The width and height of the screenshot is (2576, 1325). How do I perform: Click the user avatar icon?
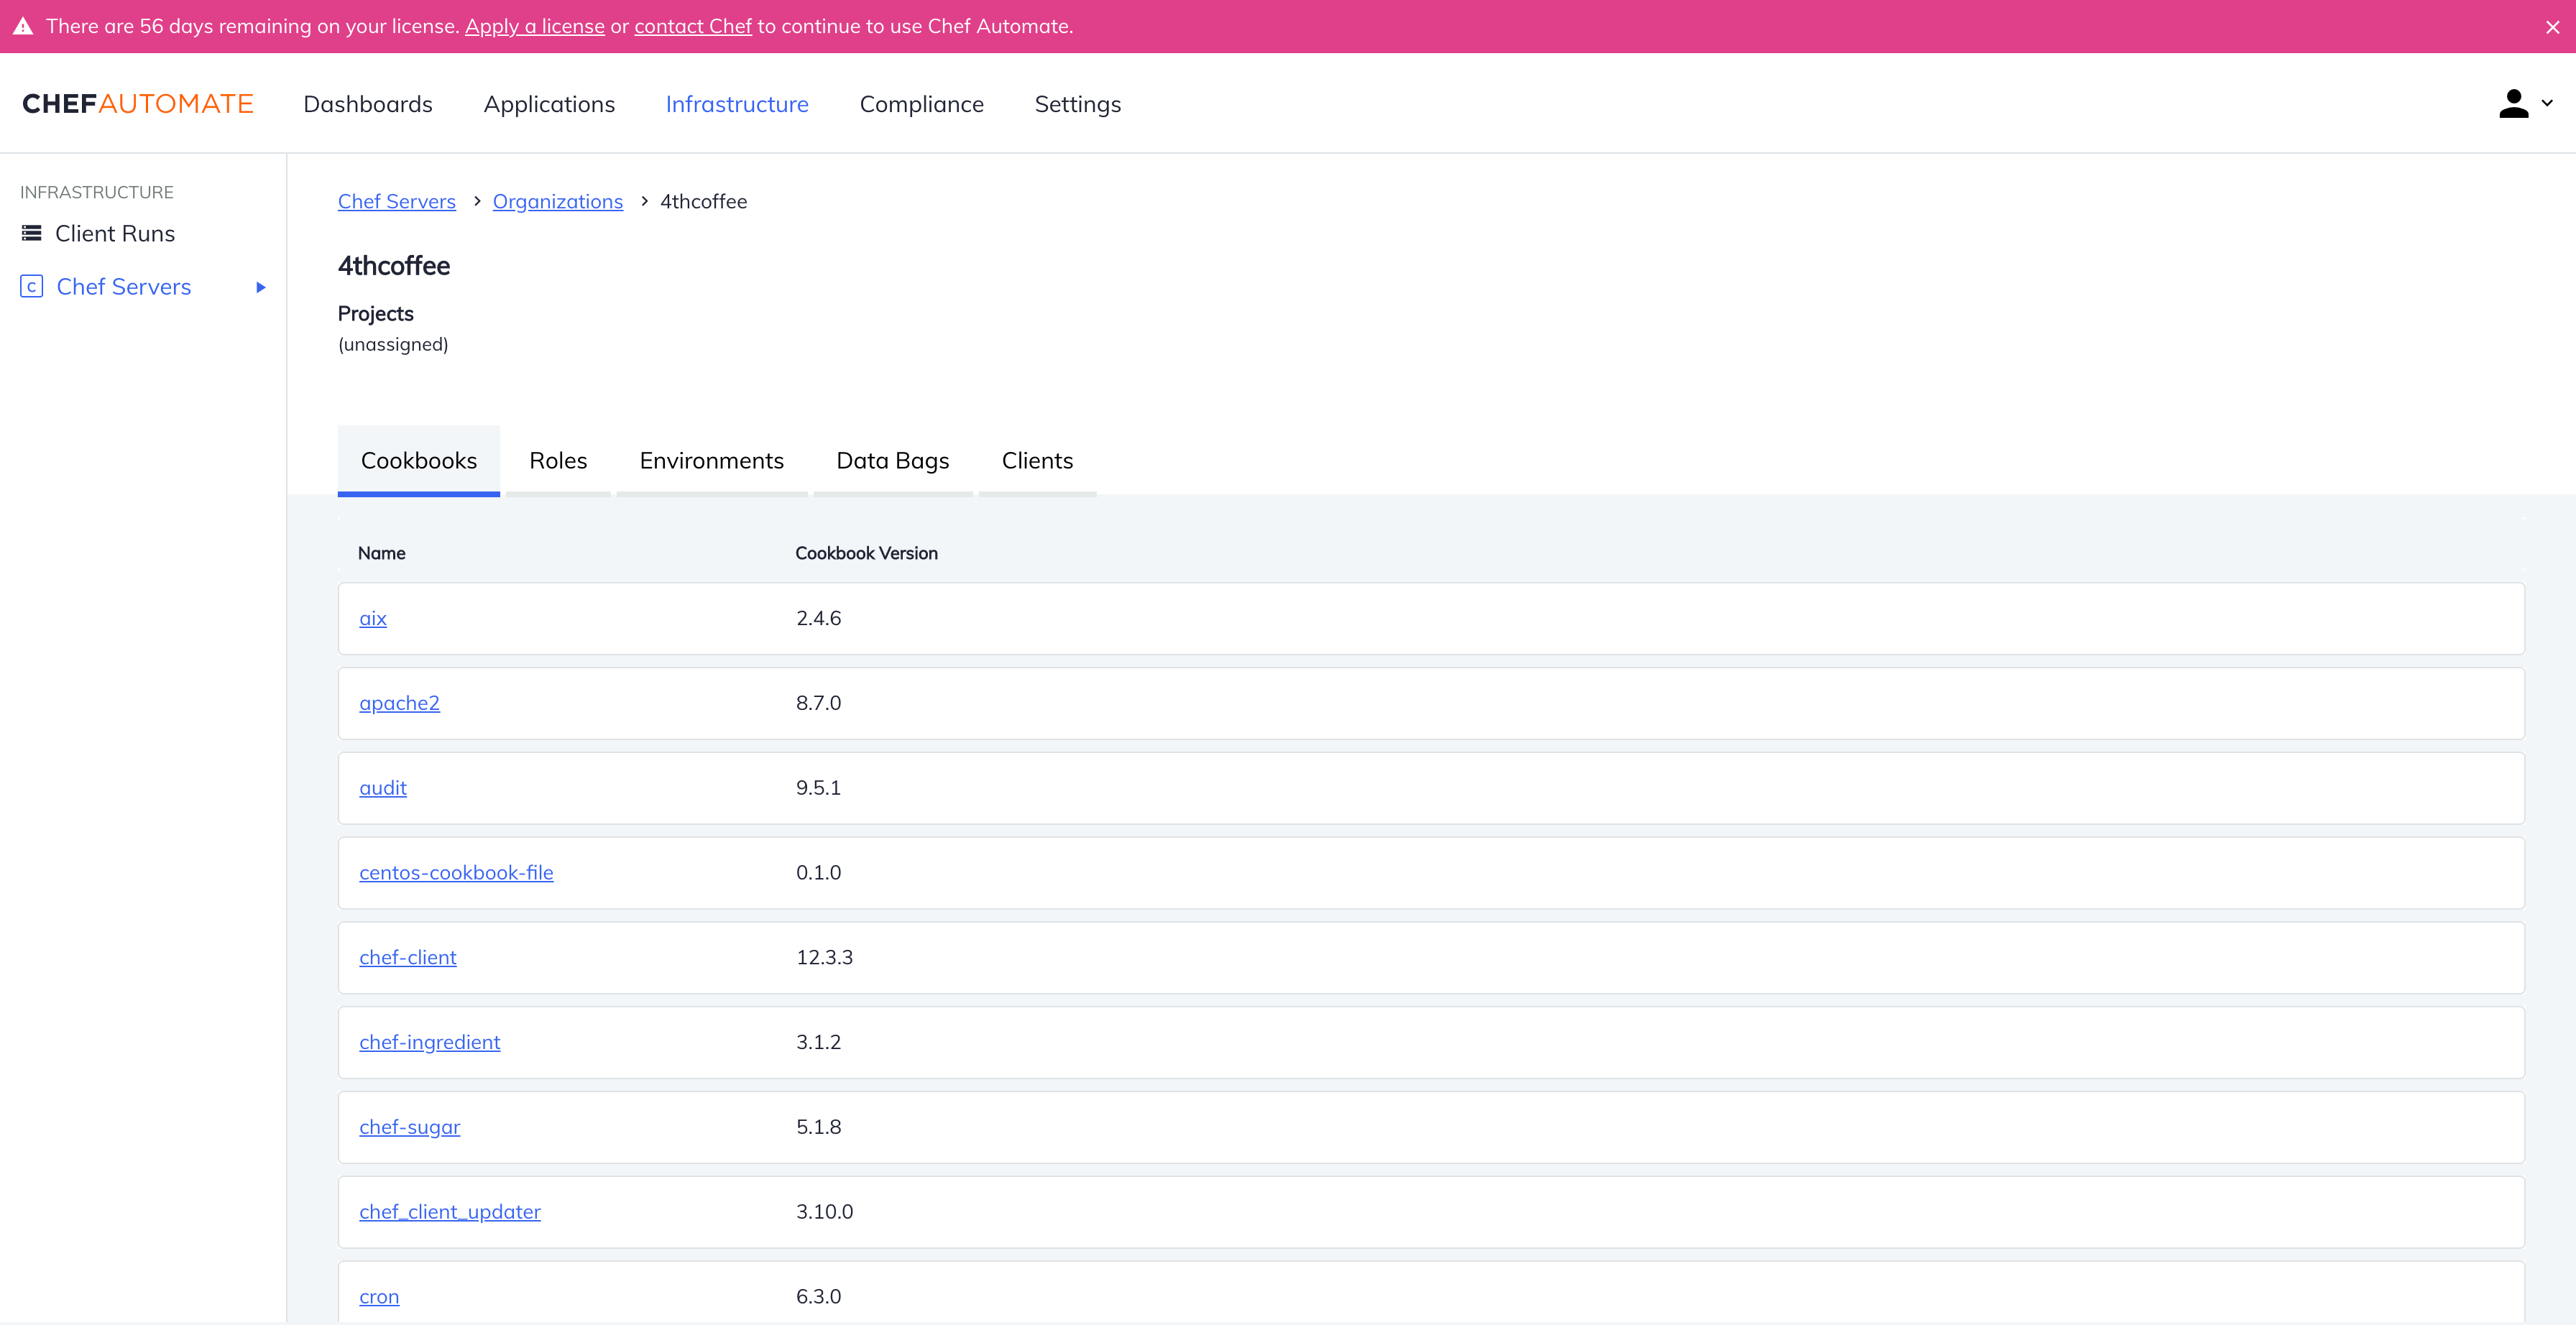[2514, 103]
